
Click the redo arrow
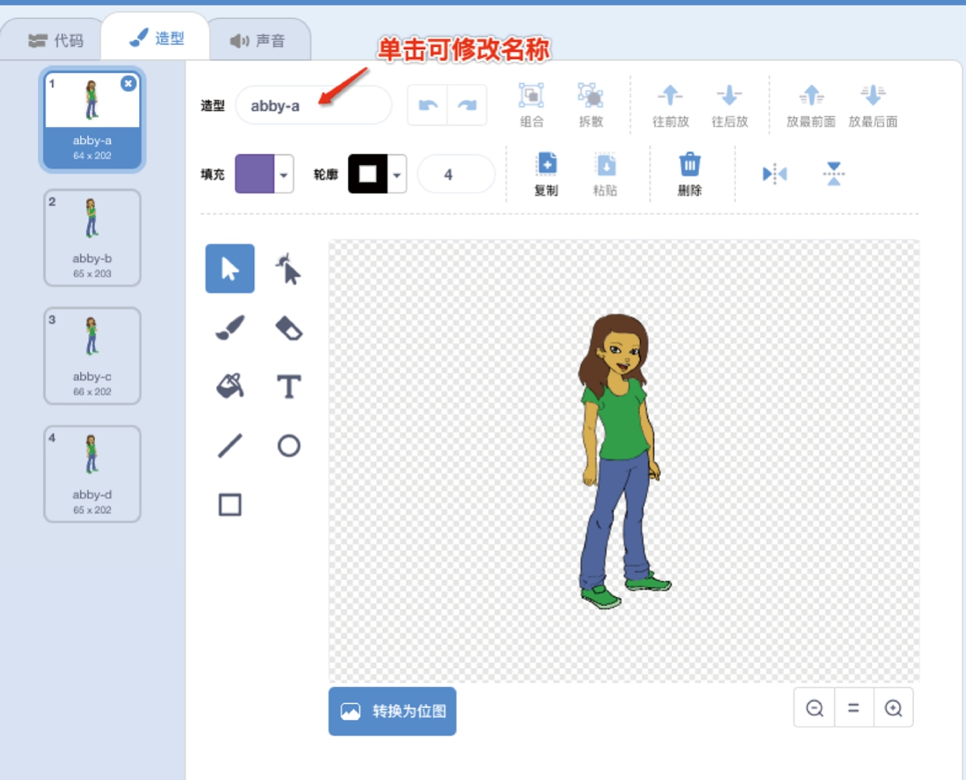click(x=467, y=105)
